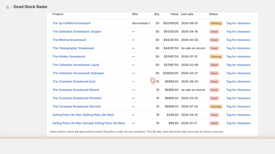Tag The Videographer Snowboard for clearance
The width and height of the screenshot is (275, 154).
tap(238, 48)
